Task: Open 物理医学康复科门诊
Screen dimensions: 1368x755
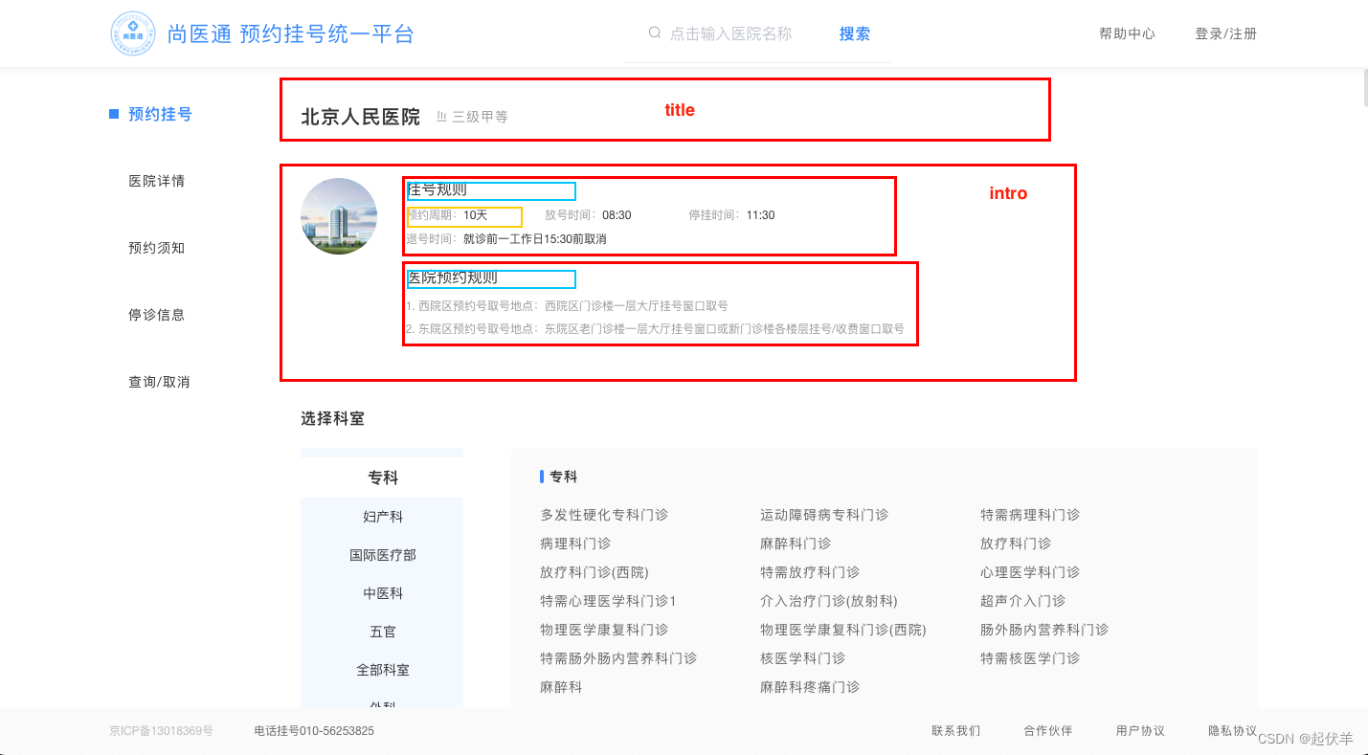Action: [x=604, y=630]
